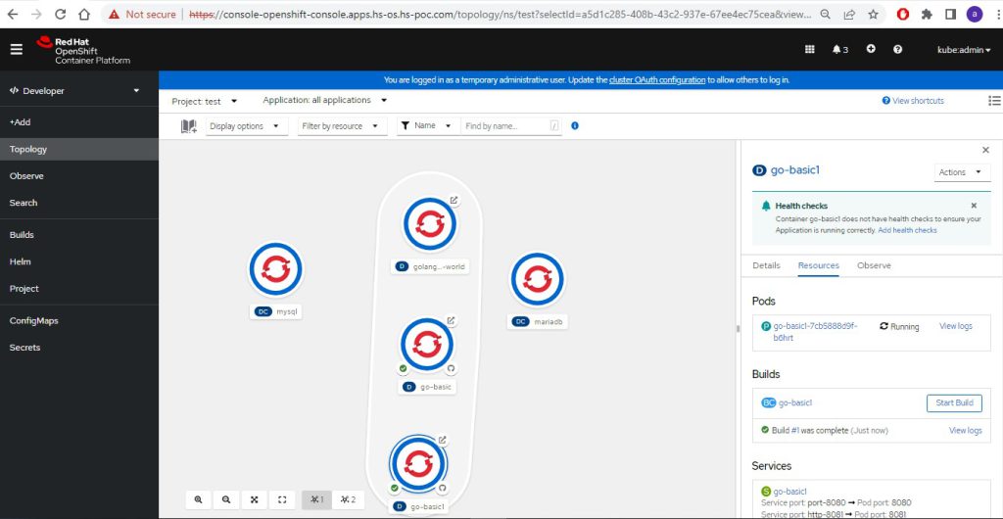Image resolution: width=1003 pixels, height=519 pixels.
Task: Switch to list view icon
Action: [x=994, y=100]
